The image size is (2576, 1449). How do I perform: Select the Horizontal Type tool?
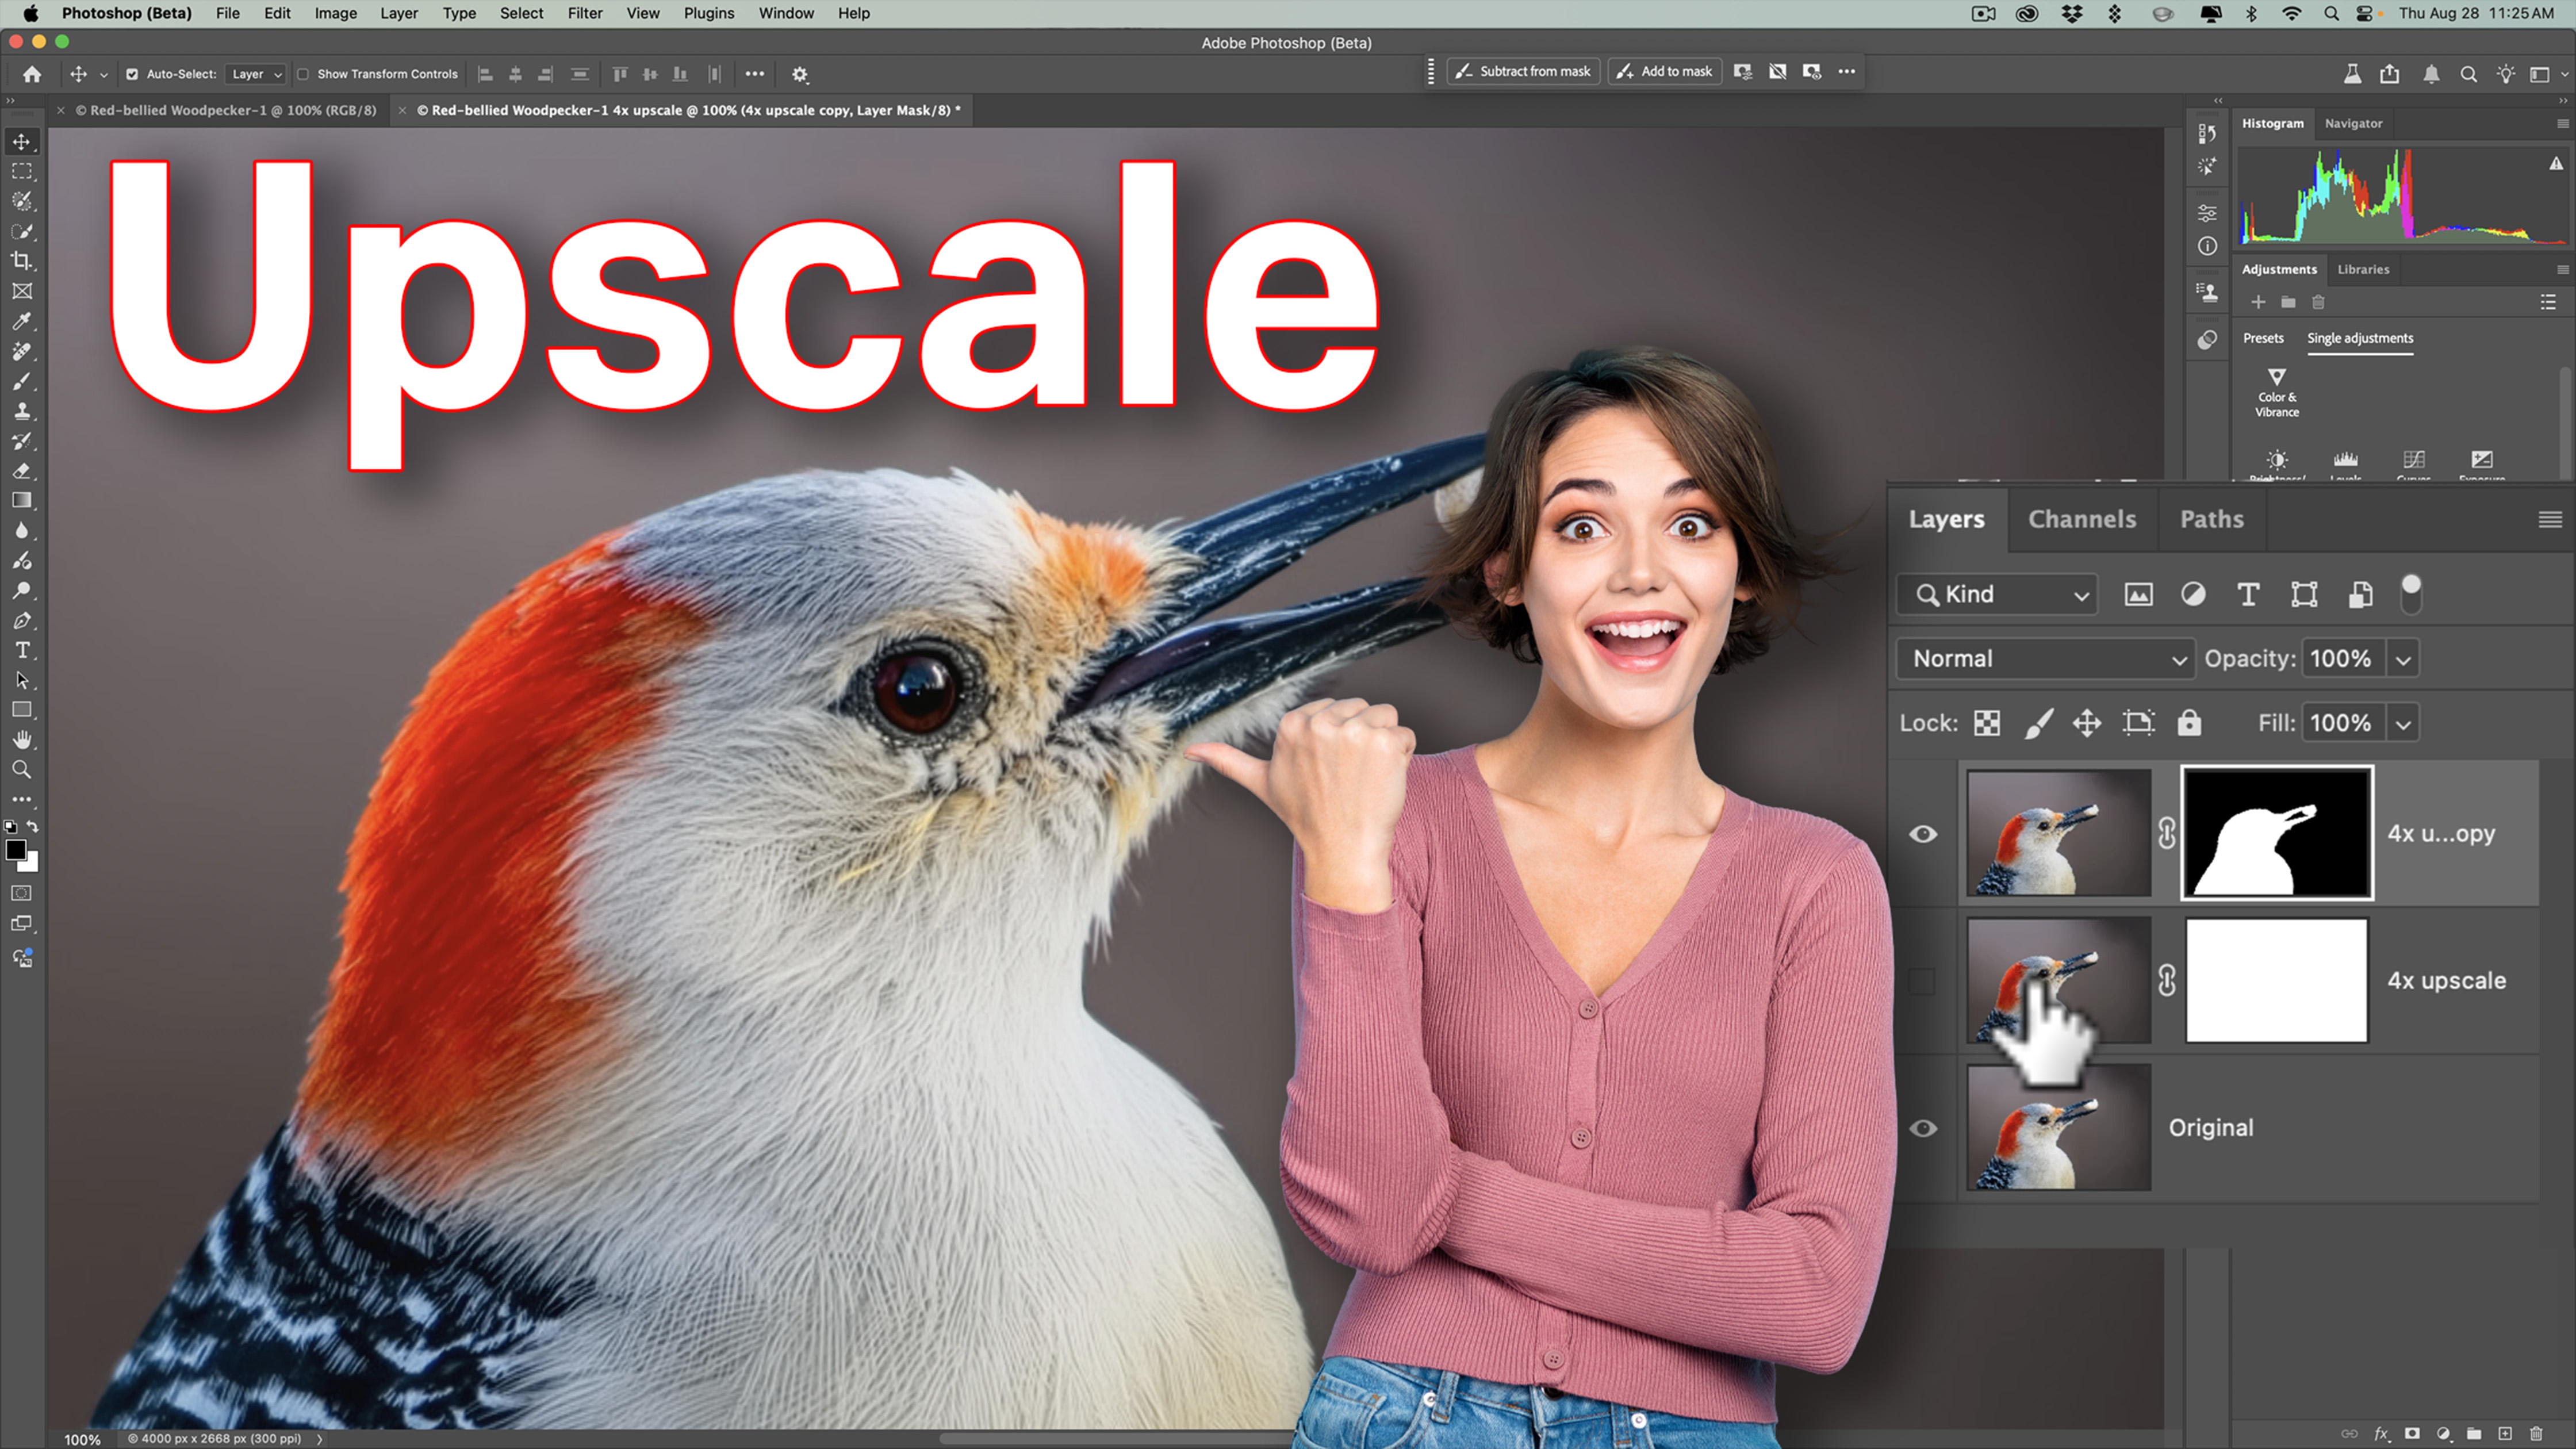coord(22,650)
